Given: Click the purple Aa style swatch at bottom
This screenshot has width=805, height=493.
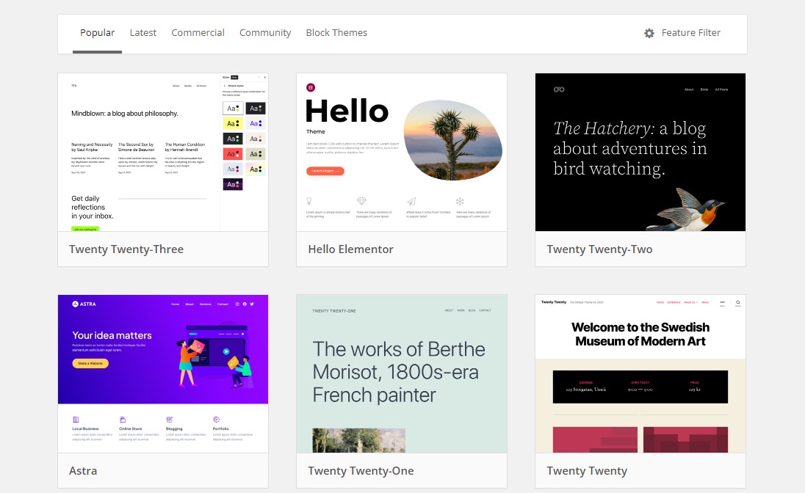Looking at the screenshot, I should pos(233,184).
